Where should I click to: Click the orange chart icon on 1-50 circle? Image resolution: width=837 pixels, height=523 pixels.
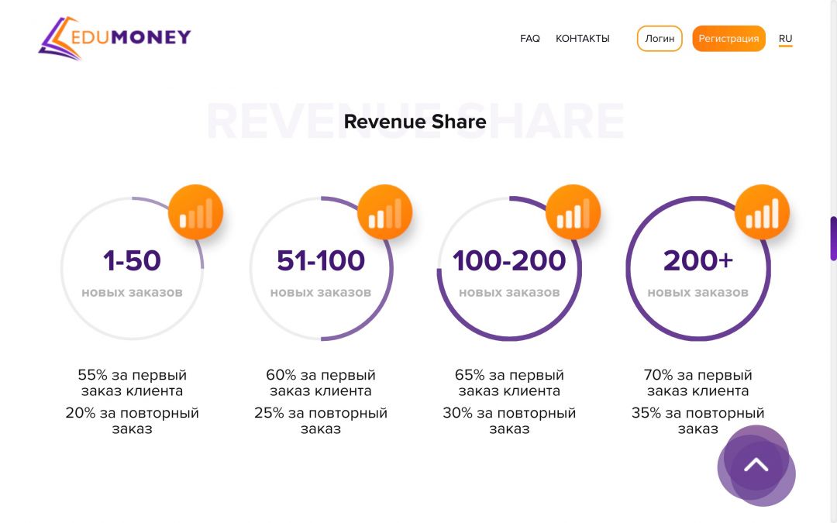point(196,212)
